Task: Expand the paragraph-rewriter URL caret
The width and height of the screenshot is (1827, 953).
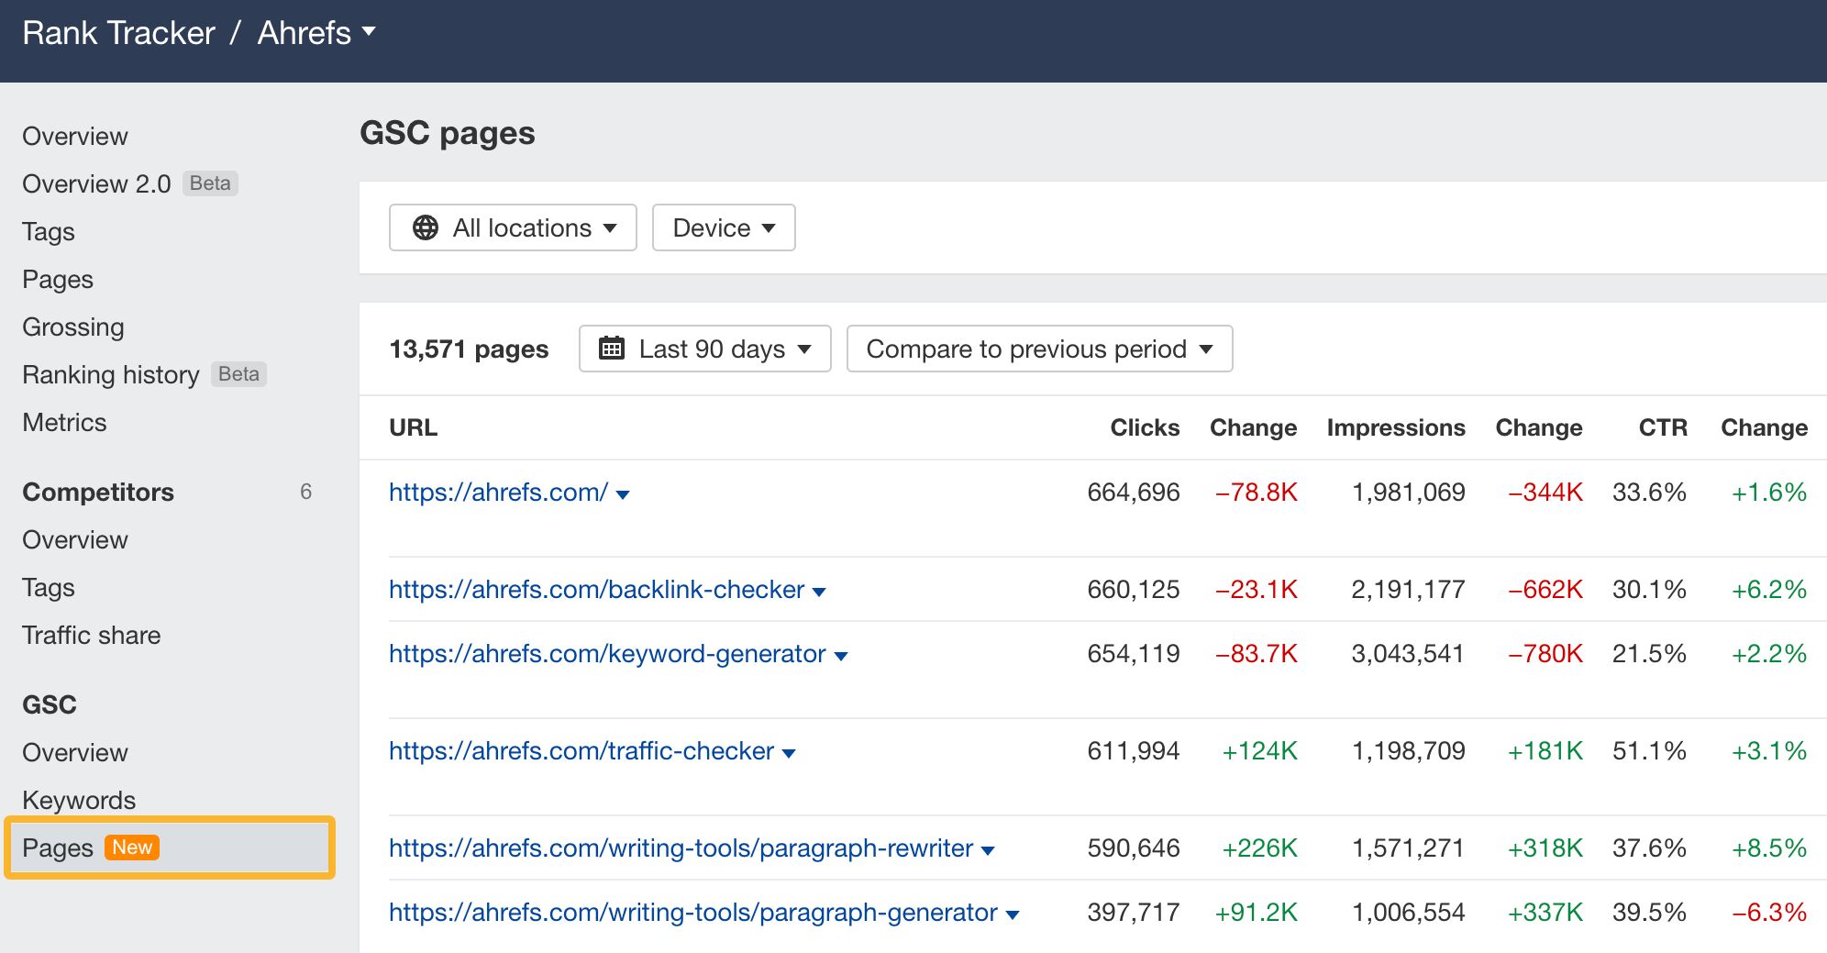Action: (988, 850)
